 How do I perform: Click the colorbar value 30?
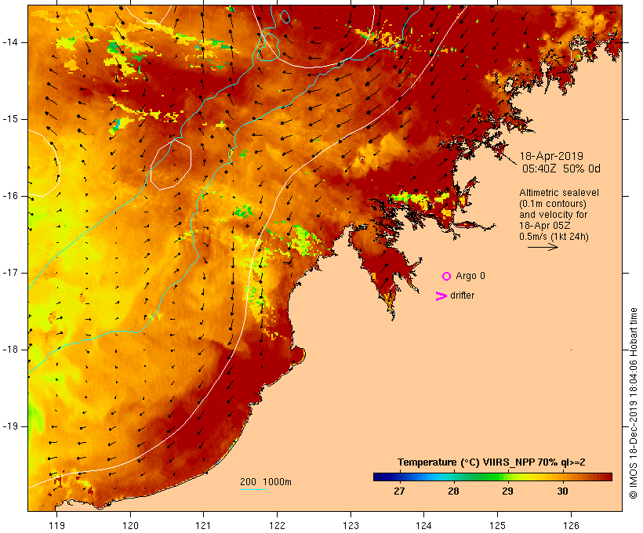pos(562,491)
